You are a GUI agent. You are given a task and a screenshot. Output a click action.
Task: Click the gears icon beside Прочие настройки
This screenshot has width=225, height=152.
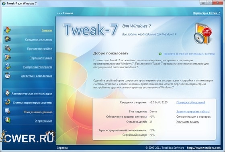(x=8, y=48)
